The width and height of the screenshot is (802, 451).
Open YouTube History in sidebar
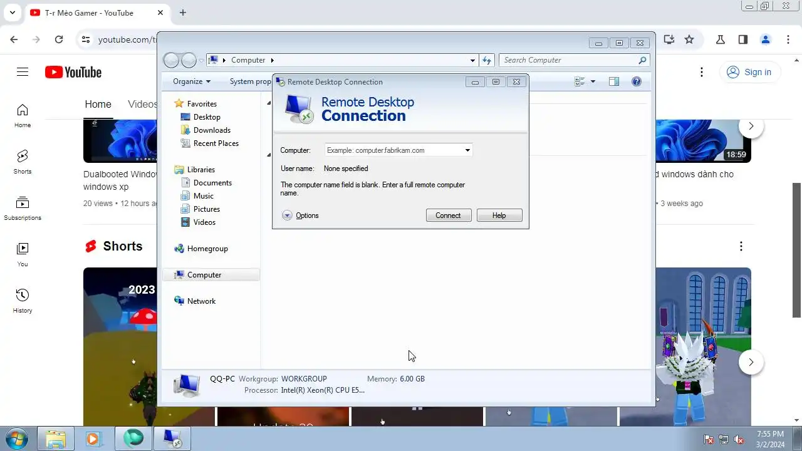pos(23,301)
